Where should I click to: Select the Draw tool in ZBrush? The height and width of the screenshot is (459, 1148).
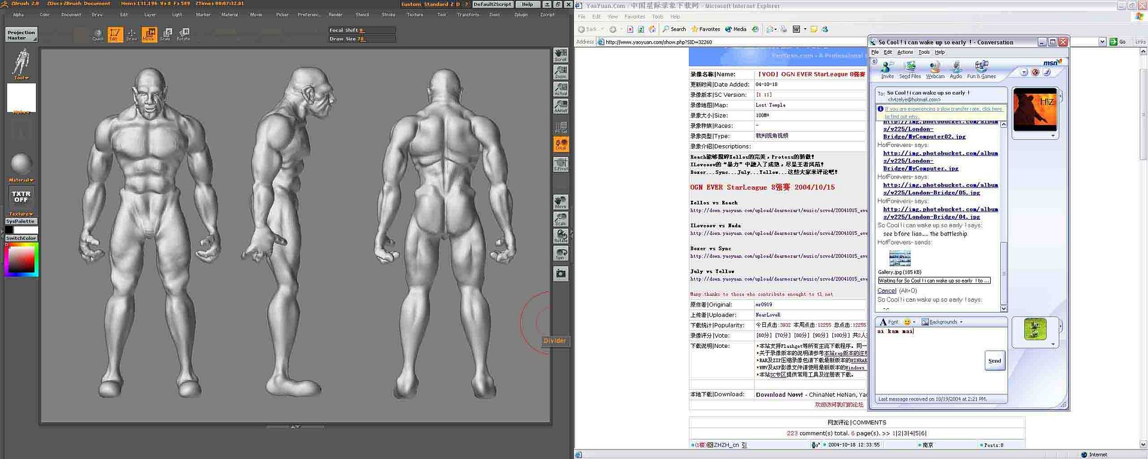coord(132,35)
